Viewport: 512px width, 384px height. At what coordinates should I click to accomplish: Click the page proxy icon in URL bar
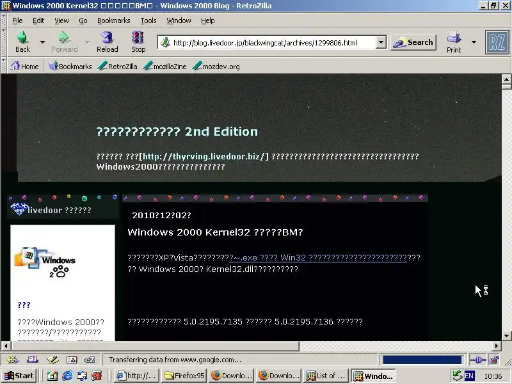pos(165,42)
